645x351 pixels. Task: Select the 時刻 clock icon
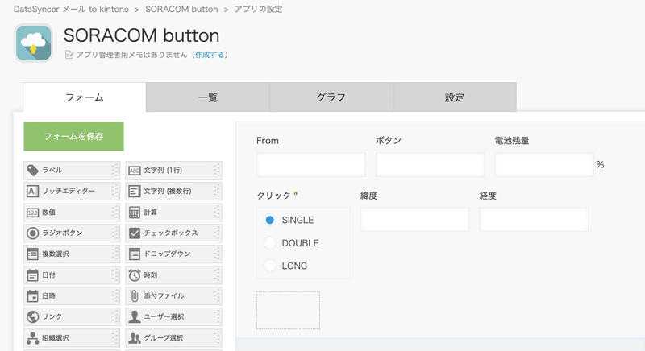click(x=135, y=275)
